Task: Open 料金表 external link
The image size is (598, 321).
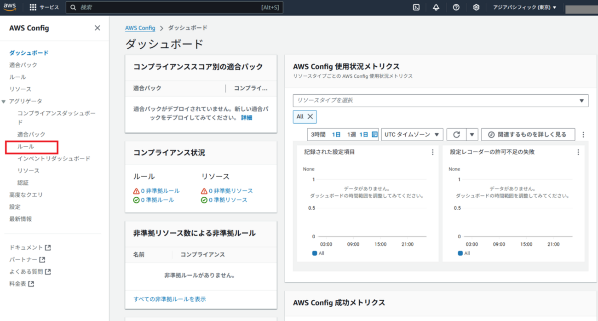Action: 22,284
